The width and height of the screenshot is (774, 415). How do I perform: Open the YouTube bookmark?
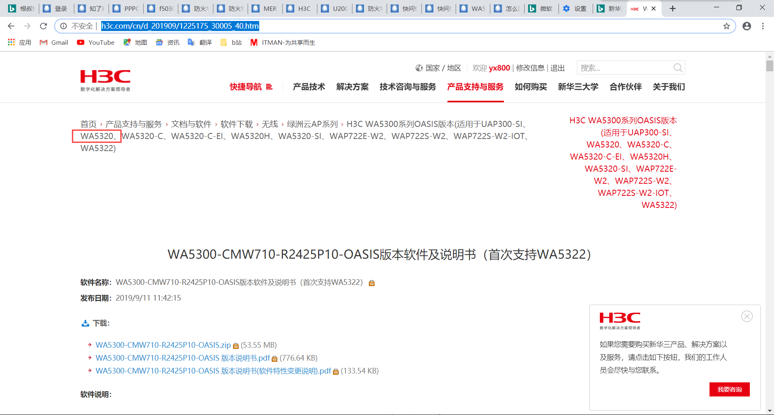[x=96, y=42]
